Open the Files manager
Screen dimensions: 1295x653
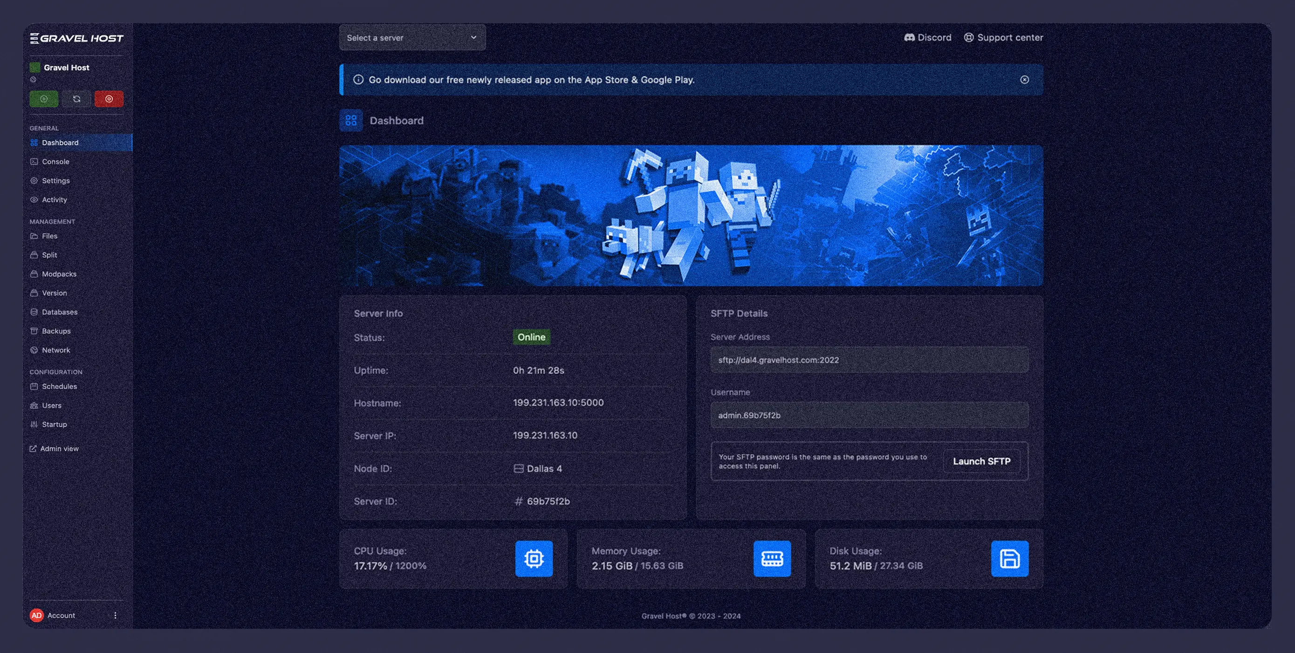[78, 236]
